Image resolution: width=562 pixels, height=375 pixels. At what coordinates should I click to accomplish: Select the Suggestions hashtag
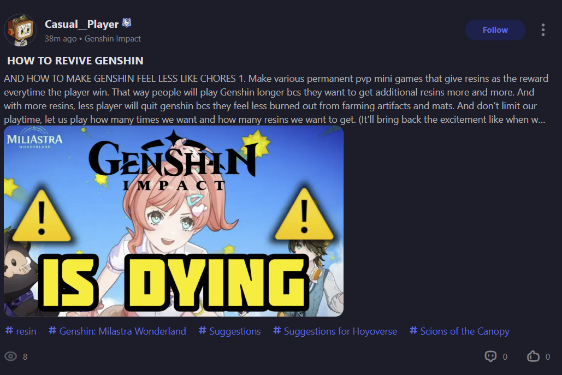230,331
